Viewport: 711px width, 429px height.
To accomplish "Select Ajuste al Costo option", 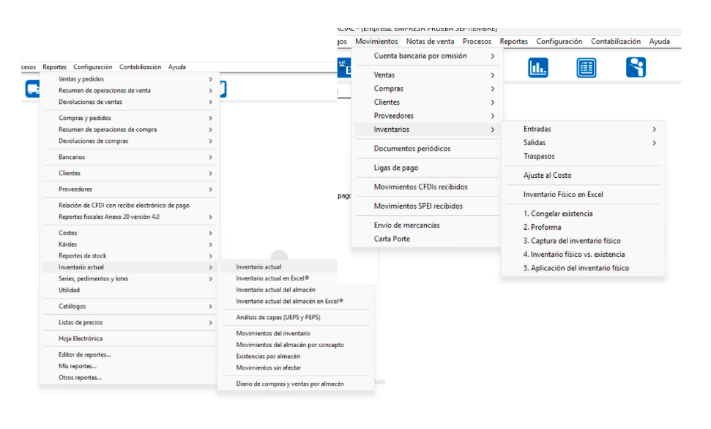I will (547, 176).
